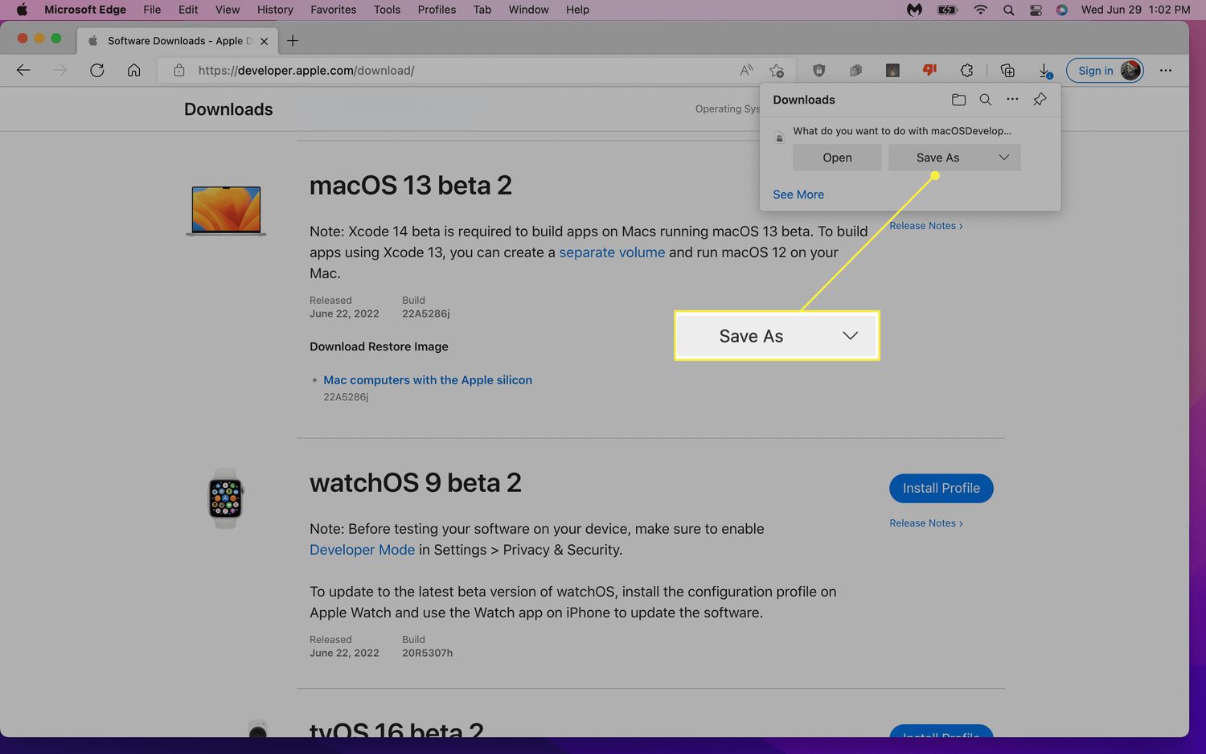Open the browser home page icon
This screenshot has height=754, width=1206.
(x=134, y=71)
